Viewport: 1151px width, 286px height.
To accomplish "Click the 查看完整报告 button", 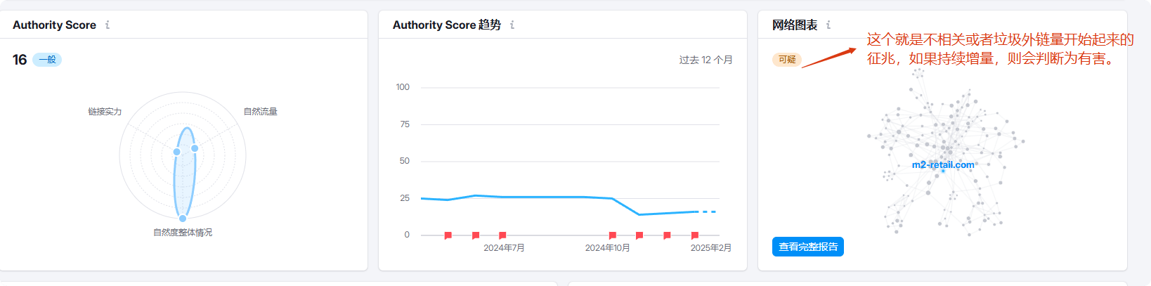I will 808,247.
